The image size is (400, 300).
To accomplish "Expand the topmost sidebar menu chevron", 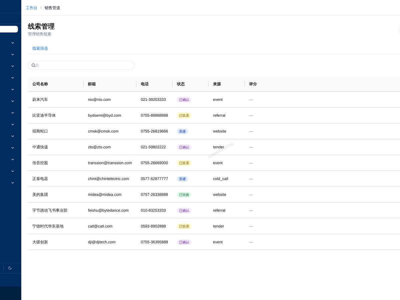I will click(x=13, y=43).
